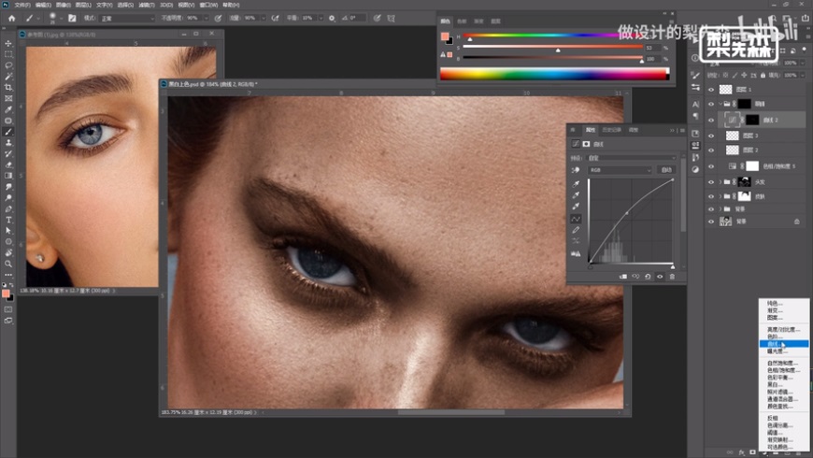813x458 pixels.
Task: Click the delete adjustment trash icon in Properties
Action: point(671,277)
